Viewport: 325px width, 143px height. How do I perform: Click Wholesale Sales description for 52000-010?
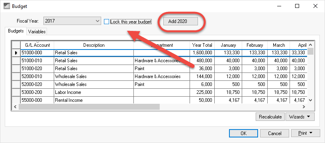pos(94,76)
